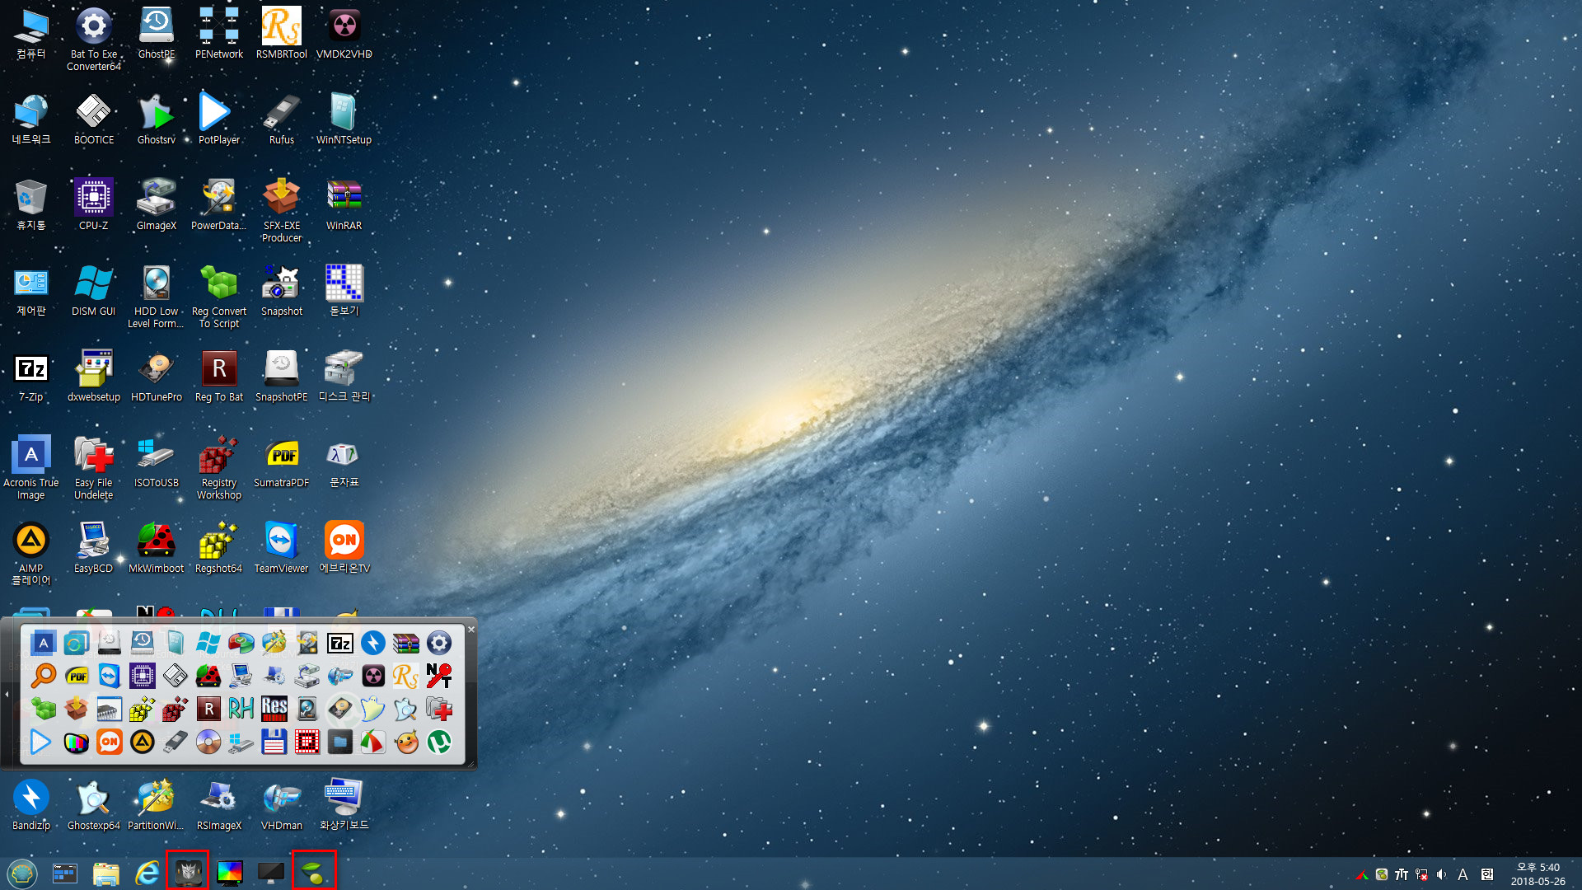The width and height of the screenshot is (1582, 890).
Task: Click uTorrent icon in launcher panel
Action: tap(439, 742)
